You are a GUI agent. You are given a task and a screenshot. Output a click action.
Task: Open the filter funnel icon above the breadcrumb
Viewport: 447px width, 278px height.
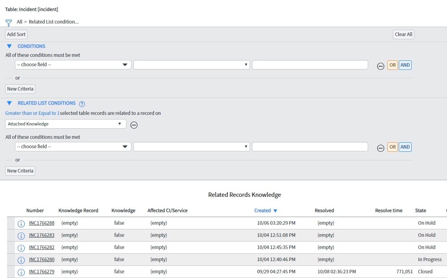pos(8,22)
